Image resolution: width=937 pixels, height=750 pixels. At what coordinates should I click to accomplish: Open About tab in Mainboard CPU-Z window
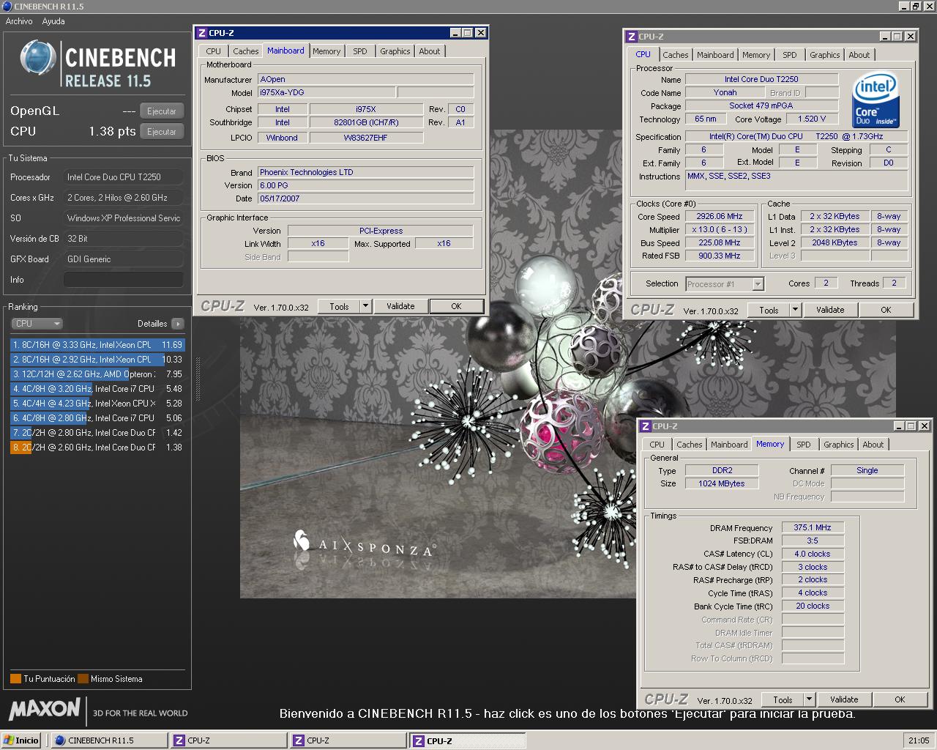430,51
